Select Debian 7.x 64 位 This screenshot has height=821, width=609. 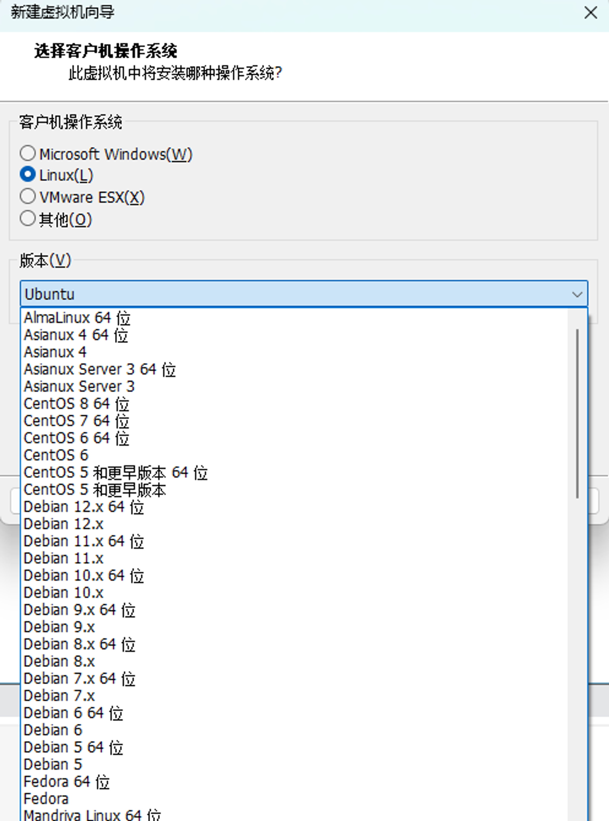294,678
